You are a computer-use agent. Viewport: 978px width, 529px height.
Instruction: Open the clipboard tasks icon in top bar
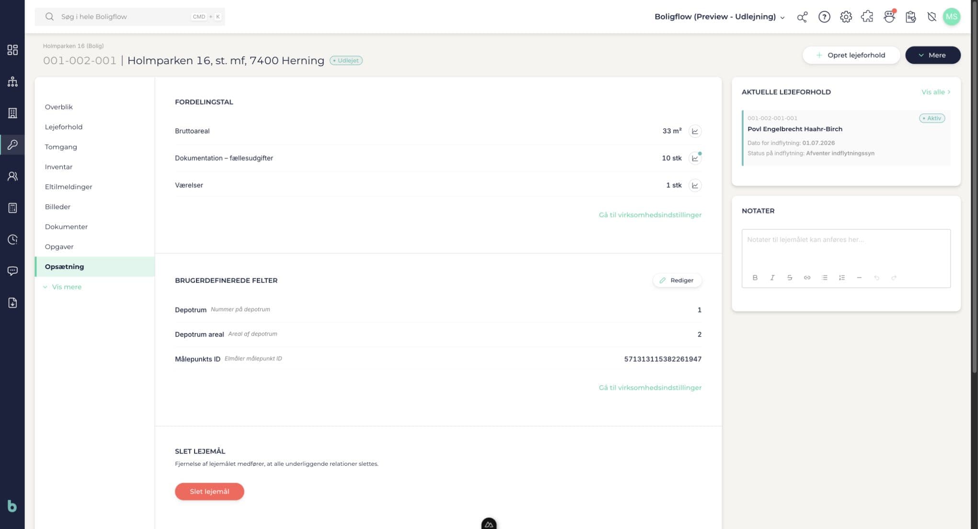910,17
